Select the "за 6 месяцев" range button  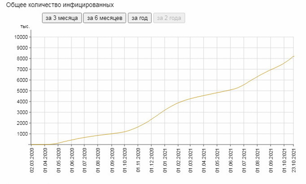click(105, 18)
